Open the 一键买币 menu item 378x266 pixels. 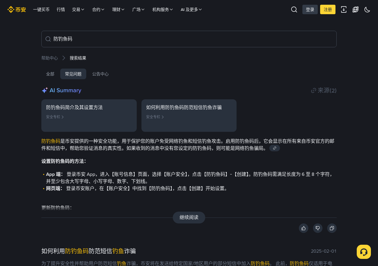point(41,9)
